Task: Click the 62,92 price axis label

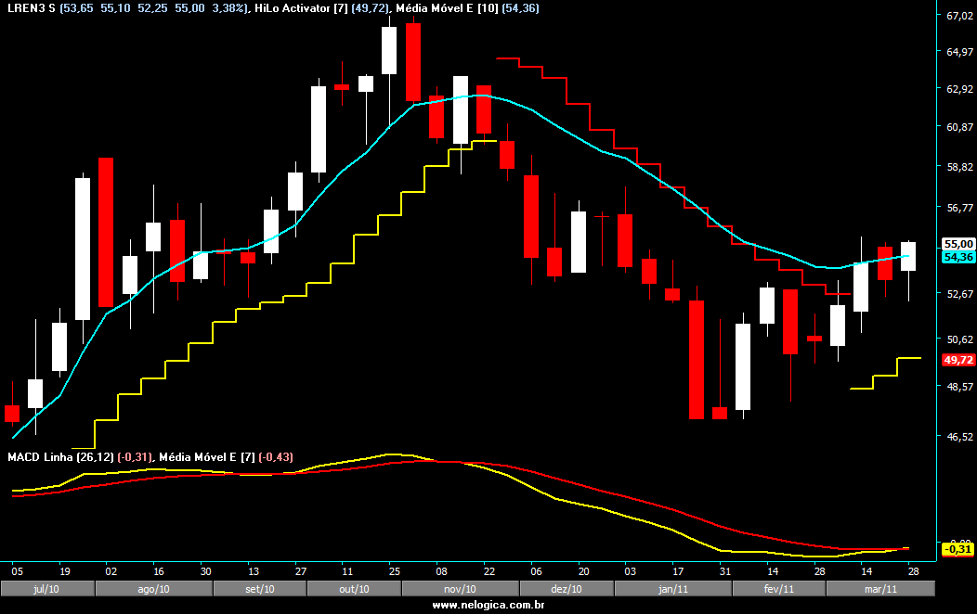Action: 959,89
